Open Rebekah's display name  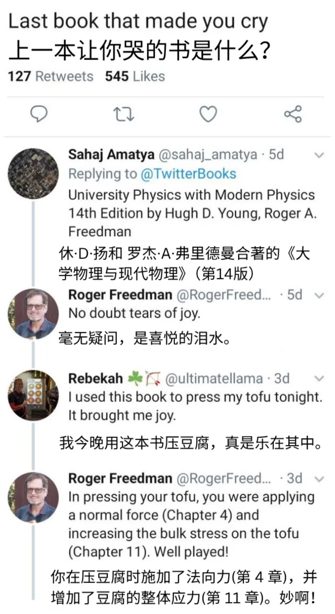tap(96, 379)
